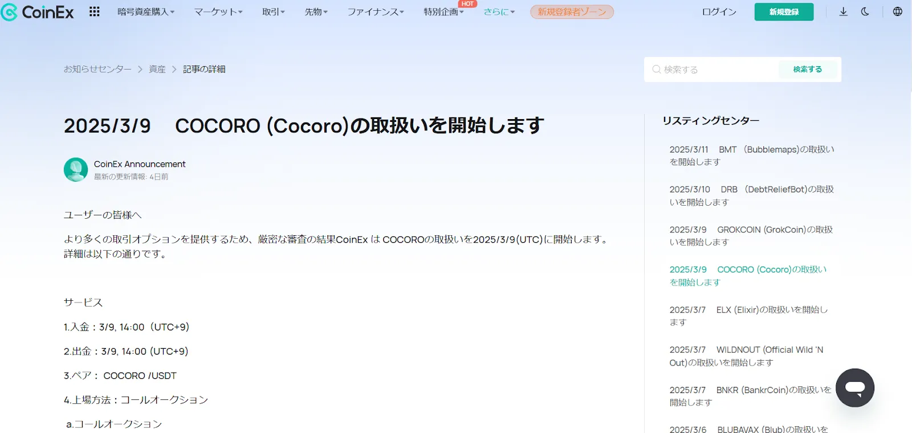Click the 入金:3/9, 14:00 line
Viewport: 912px width, 433px height.
[x=127, y=327]
